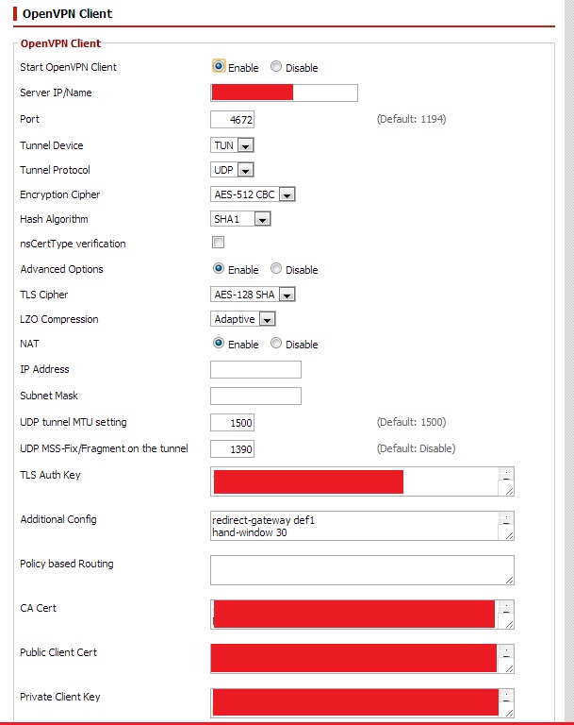Select Enable for Advanced Options
The height and width of the screenshot is (725, 574).
click(x=219, y=269)
